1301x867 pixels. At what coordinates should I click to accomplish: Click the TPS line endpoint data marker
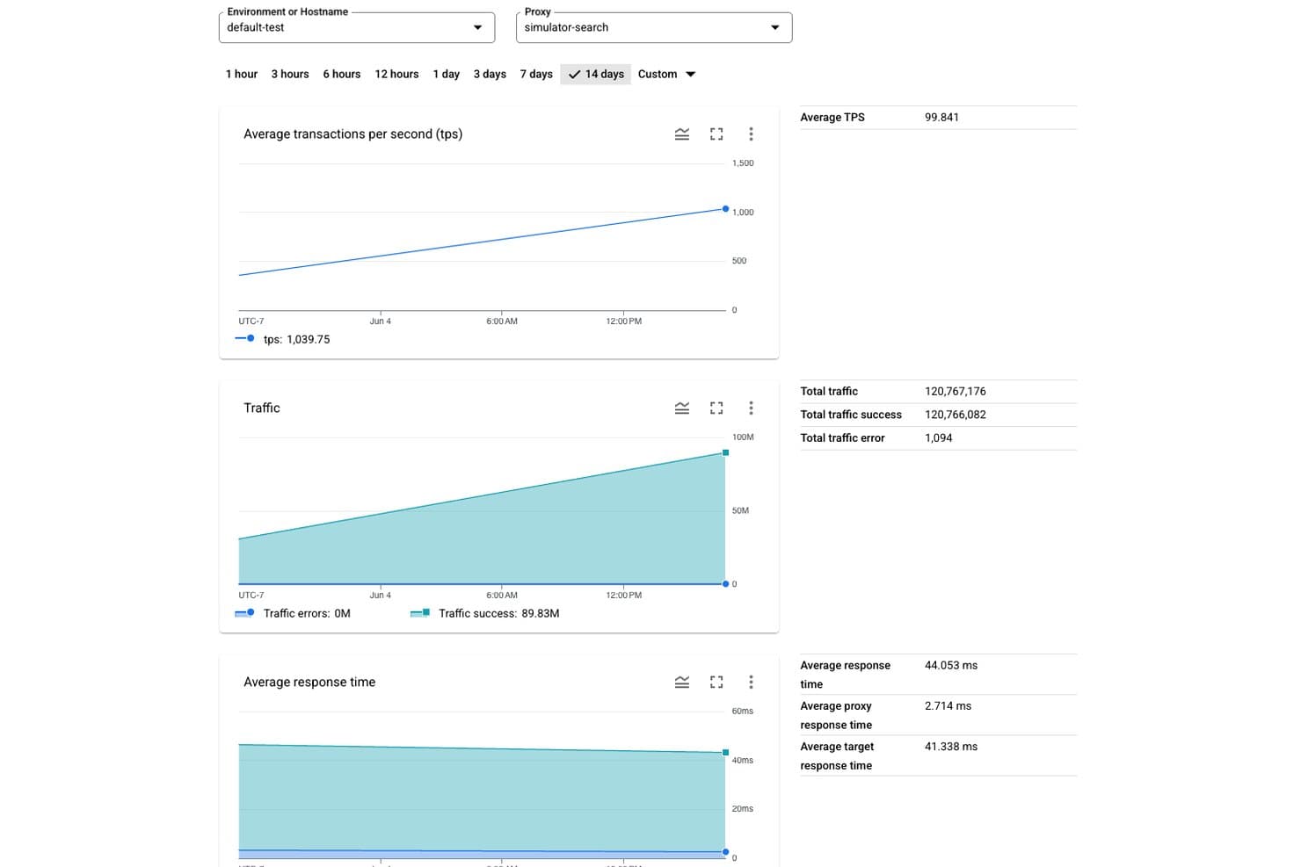[x=725, y=209]
